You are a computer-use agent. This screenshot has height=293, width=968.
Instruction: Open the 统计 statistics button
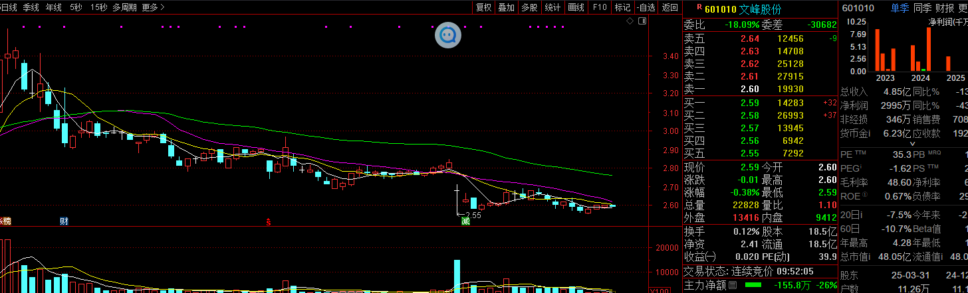point(552,7)
